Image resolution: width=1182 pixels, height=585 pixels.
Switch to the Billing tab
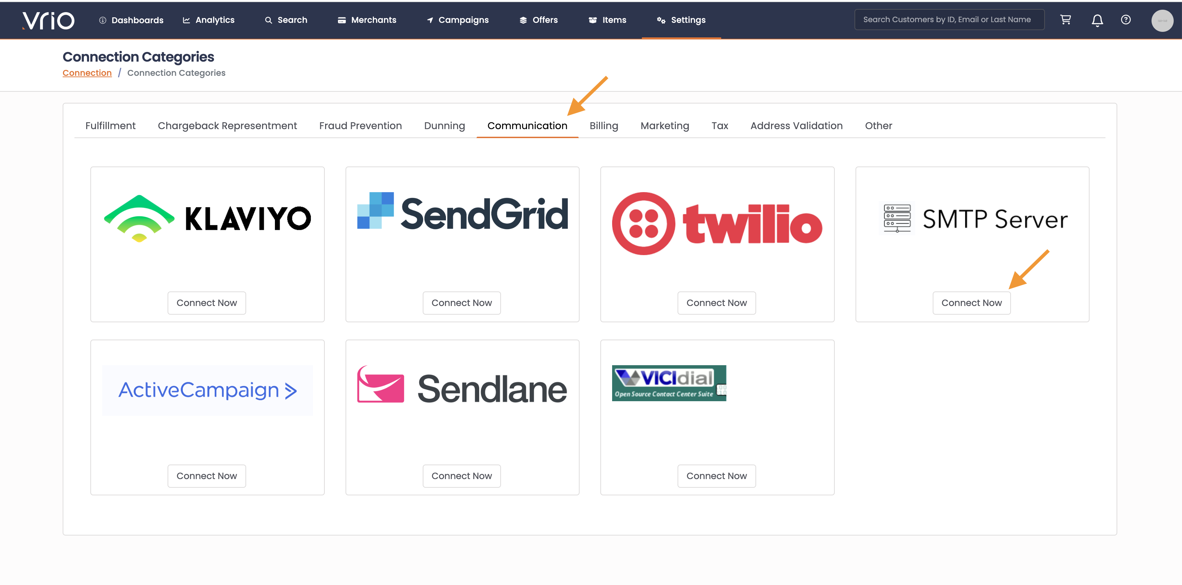tap(604, 126)
